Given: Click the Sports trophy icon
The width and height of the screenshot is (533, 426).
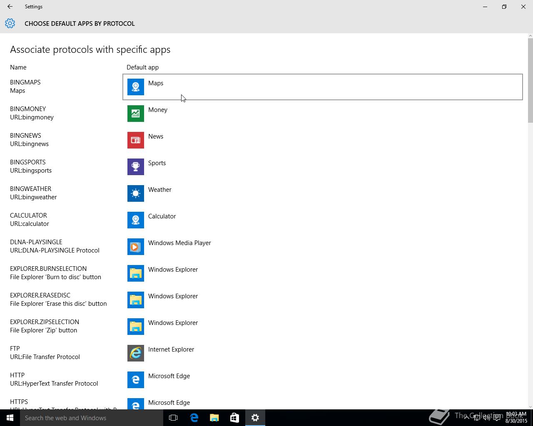Looking at the screenshot, I should pos(136,167).
